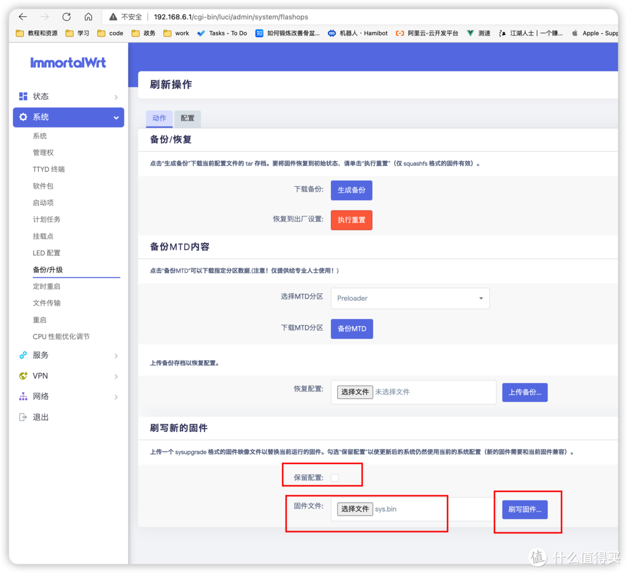Select the 状态 grid icon in sidebar
The image size is (627, 573).
[24, 96]
